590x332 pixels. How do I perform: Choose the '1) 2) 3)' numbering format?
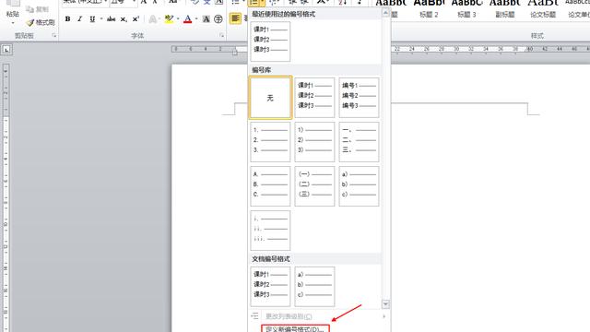pos(314,142)
